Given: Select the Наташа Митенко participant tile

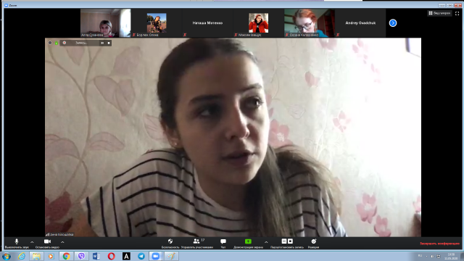Looking at the screenshot, I should pos(207,22).
